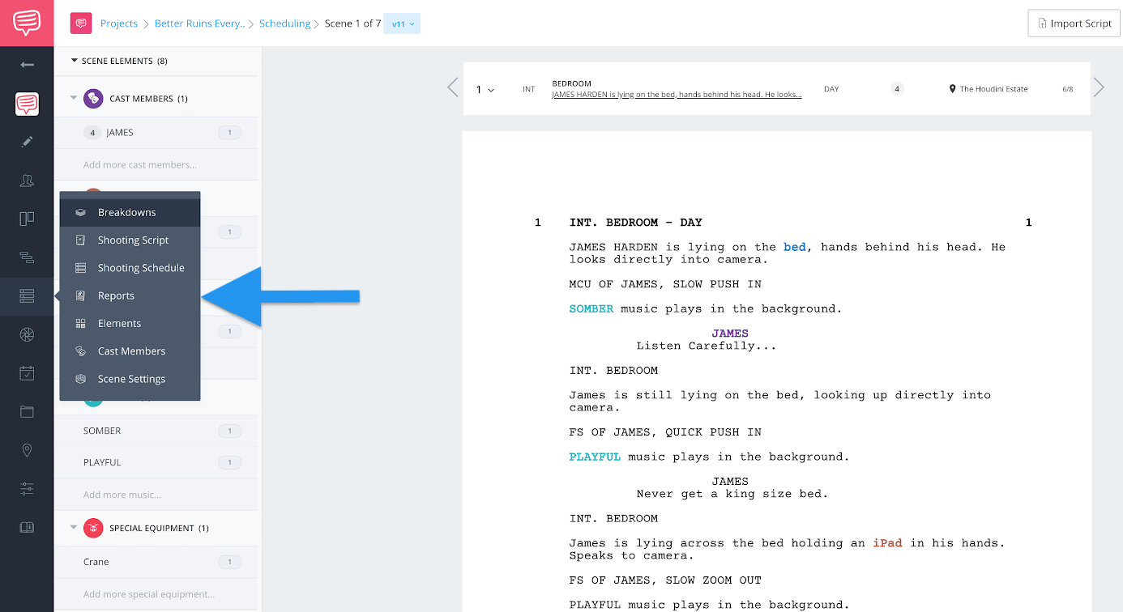Open the Projects breadcrumb link

click(119, 23)
